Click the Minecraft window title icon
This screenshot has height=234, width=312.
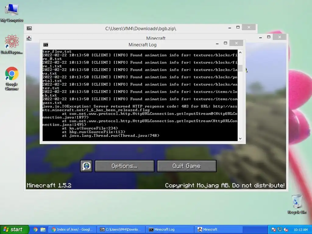(29, 38)
